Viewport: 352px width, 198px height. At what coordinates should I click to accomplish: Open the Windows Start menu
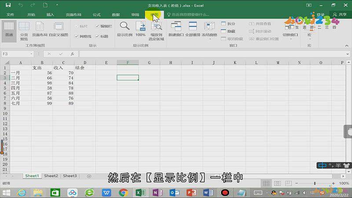tap(6, 193)
